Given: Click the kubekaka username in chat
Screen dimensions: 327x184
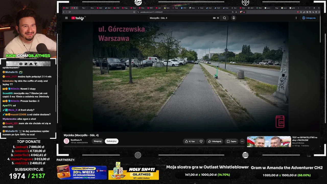Looking at the screenshot, I should tap(8, 81).
